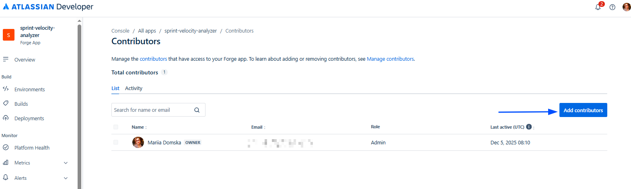Click the sprint-velocity-analyzer app icon

point(8,35)
